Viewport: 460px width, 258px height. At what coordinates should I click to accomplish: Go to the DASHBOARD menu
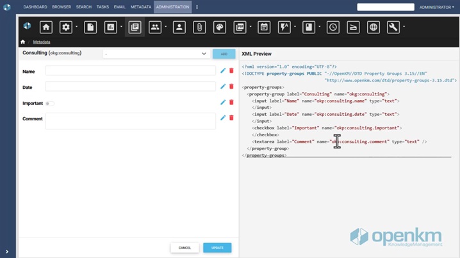[x=35, y=7]
